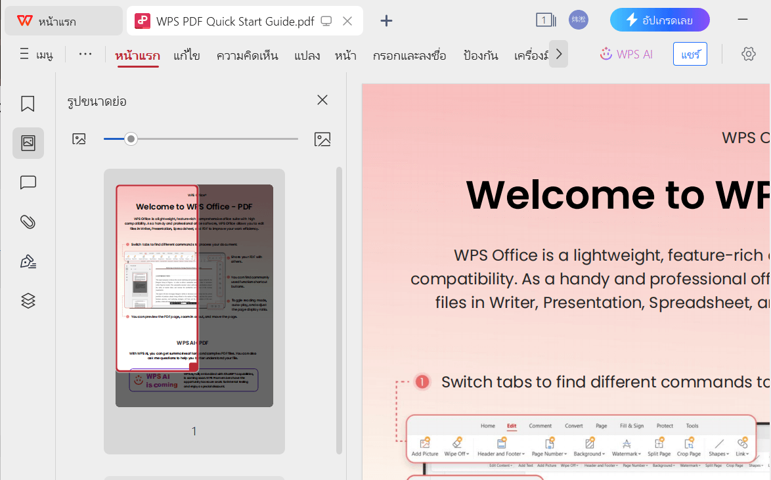Click the Wipe Off icon in document image
The width and height of the screenshot is (771, 480).
click(x=457, y=447)
